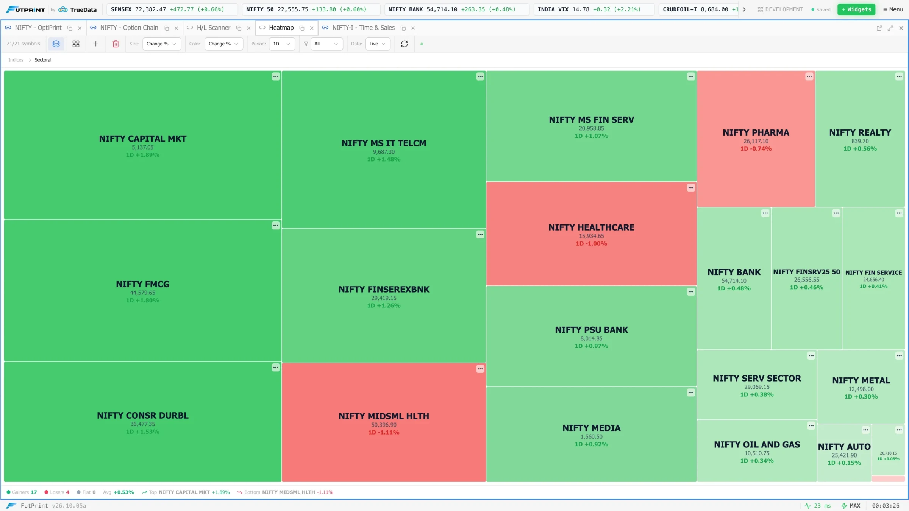
Task: Click the SENSEX ticker in header
Action: coord(172,9)
